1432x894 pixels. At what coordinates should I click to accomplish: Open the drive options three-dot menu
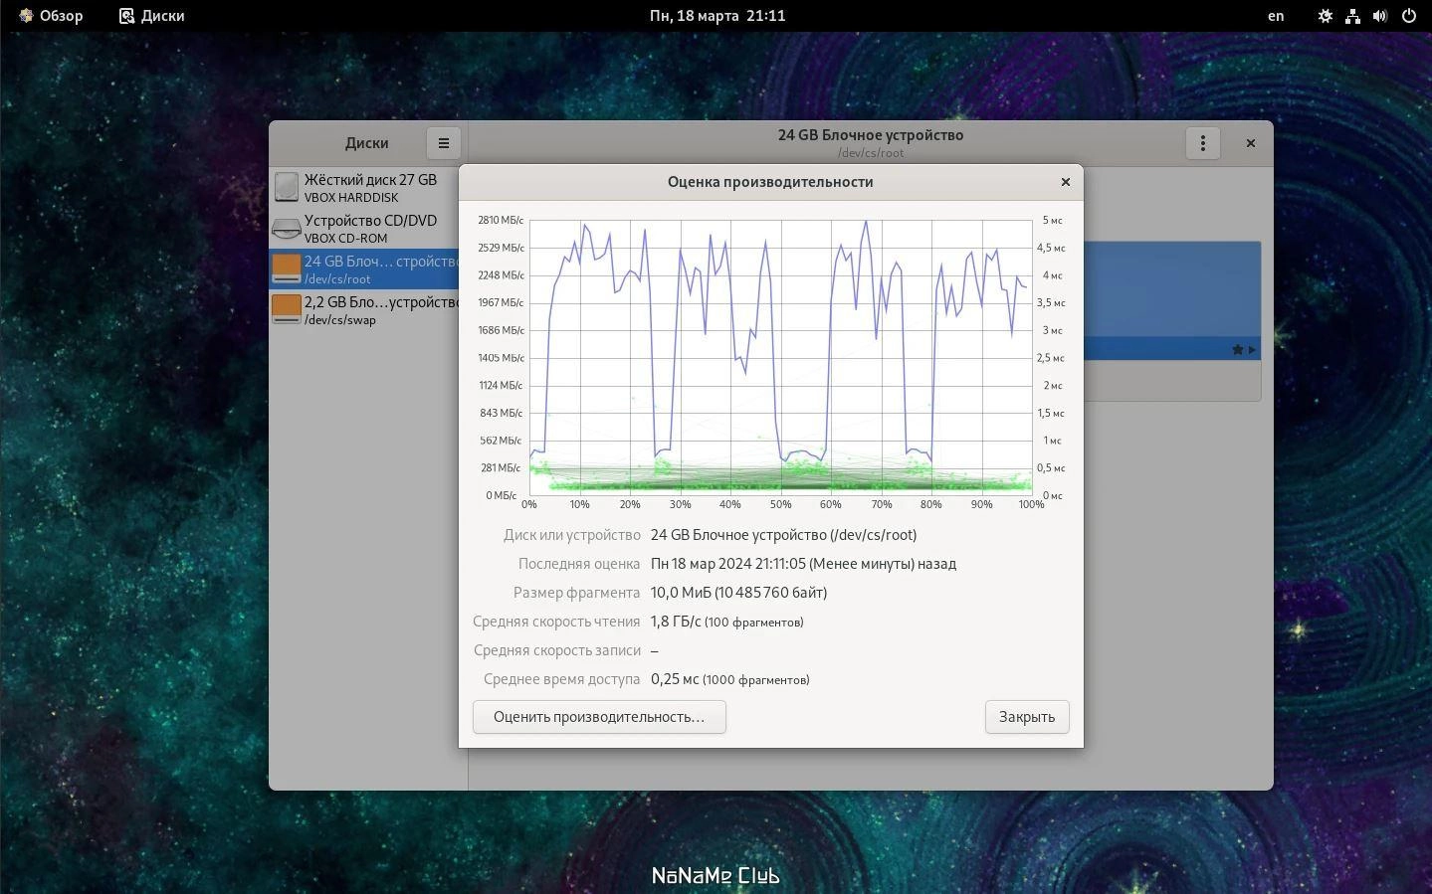click(1203, 143)
